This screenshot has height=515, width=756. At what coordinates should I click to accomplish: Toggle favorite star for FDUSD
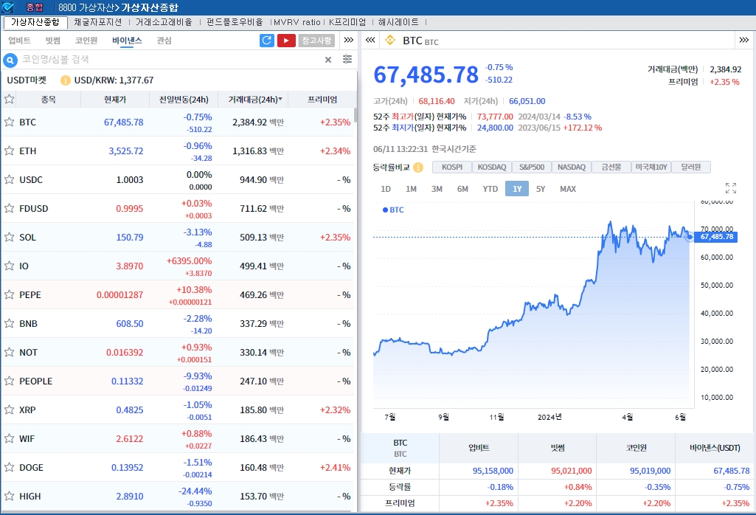click(x=9, y=208)
